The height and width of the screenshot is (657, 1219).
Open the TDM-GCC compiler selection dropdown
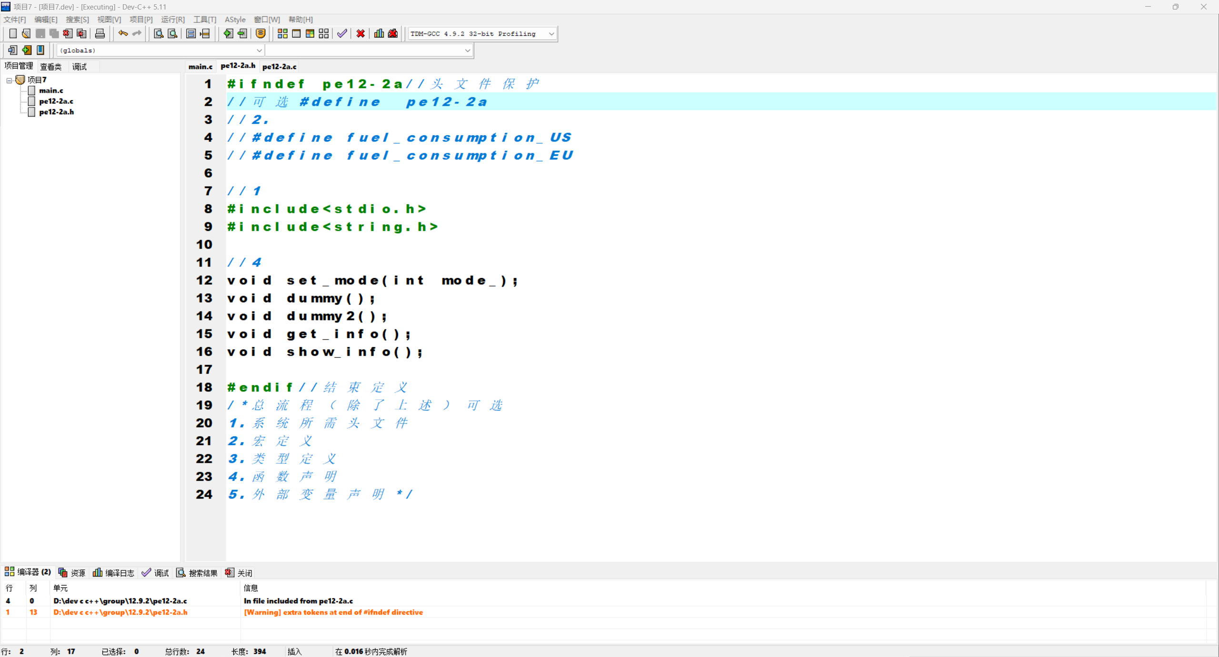click(x=551, y=34)
